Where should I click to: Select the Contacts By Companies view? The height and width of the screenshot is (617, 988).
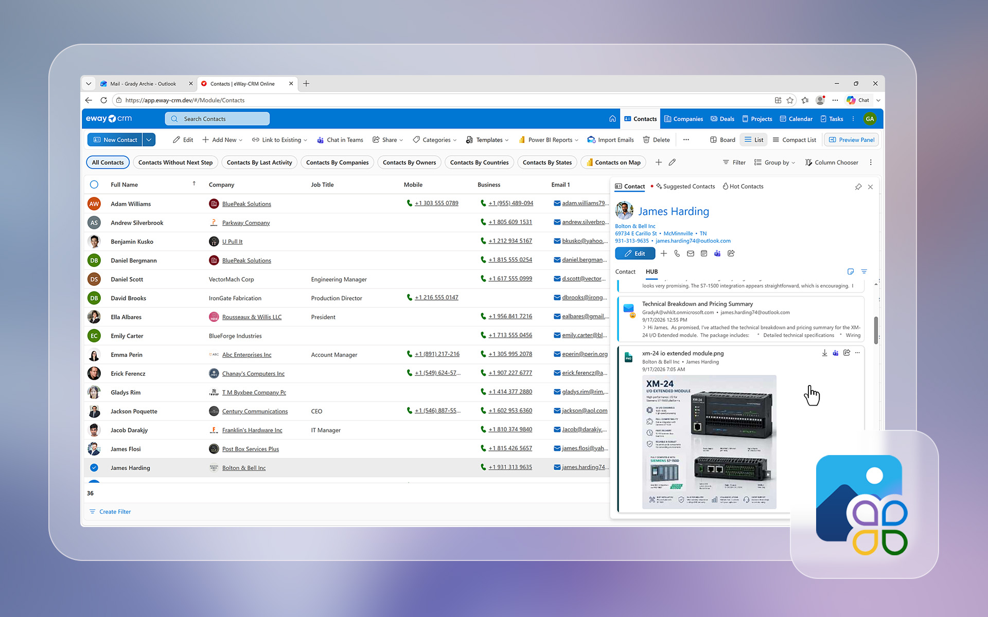pos(337,162)
